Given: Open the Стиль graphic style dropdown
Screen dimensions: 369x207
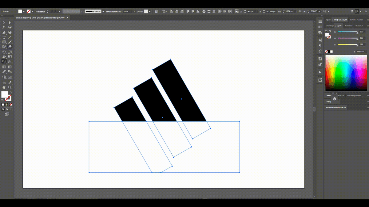Looking at the screenshot, I should (x=150, y=11).
